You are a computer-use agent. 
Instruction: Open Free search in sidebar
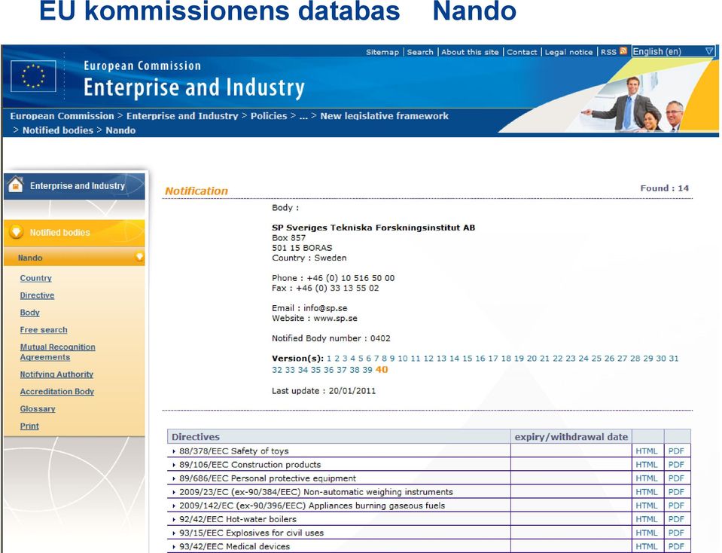(43, 329)
